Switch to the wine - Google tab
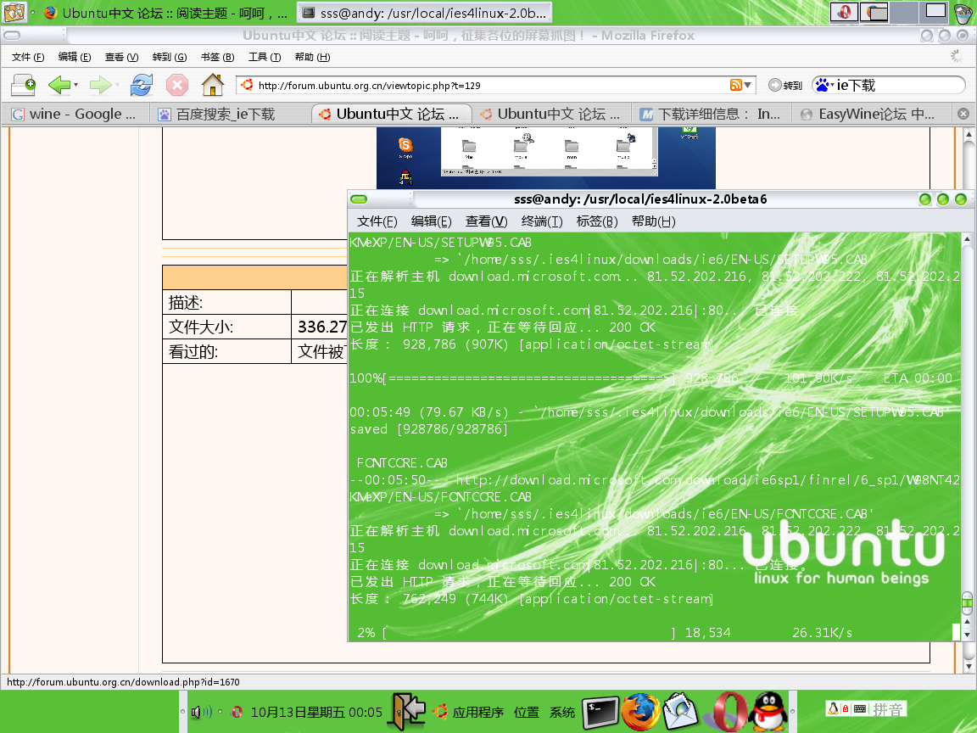Viewport: 977px width, 733px height. [75, 114]
